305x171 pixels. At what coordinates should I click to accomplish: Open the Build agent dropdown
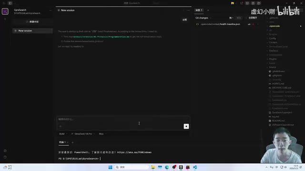pos(63,134)
